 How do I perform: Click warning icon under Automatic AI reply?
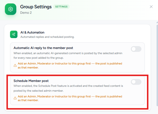point(15,65)
